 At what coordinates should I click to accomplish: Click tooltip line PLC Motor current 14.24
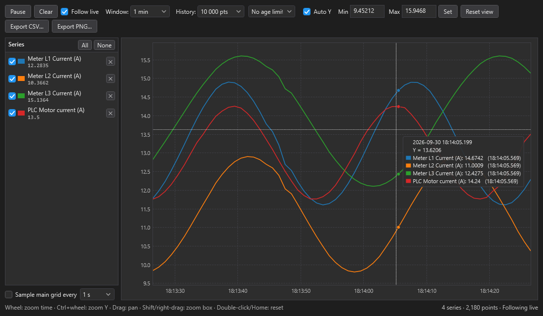coord(462,181)
